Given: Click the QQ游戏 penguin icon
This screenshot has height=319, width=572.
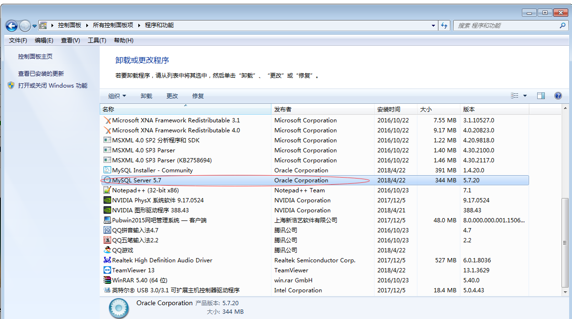Looking at the screenshot, I should click(x=107, y=250).
